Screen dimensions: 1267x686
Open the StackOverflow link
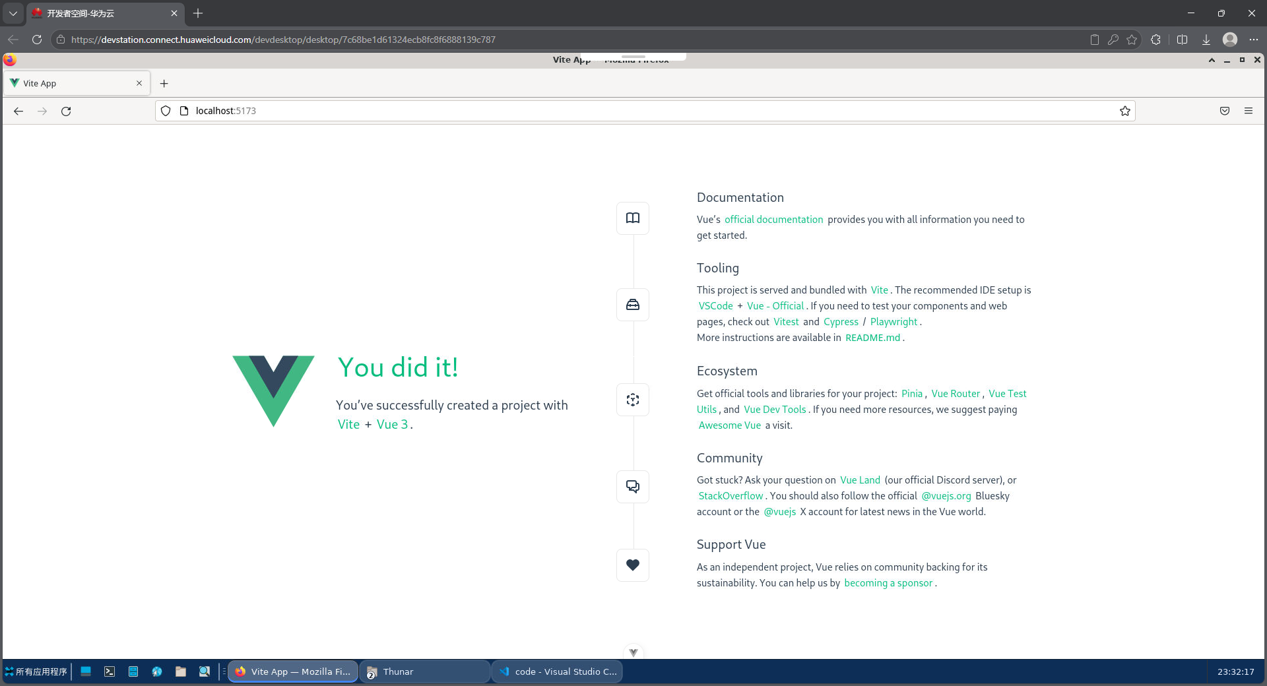(x=731, y=496)
